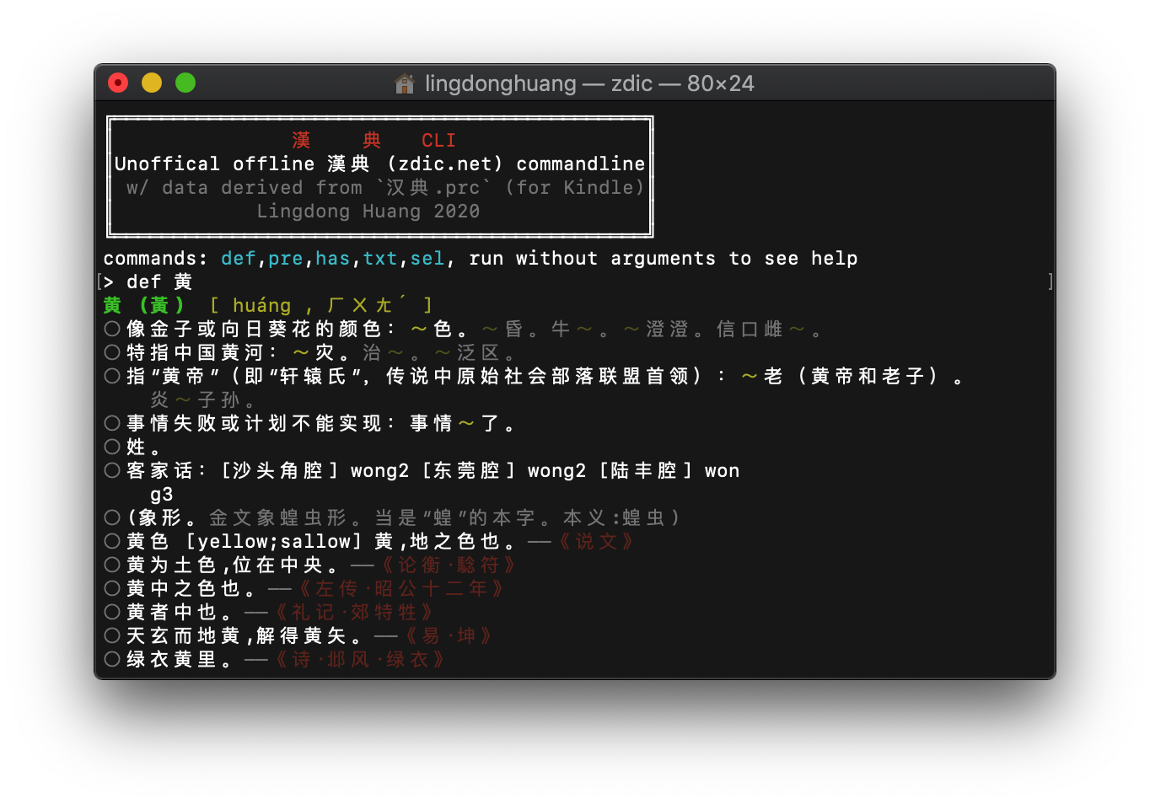1150x804 pixels.
Task: Click the circle marker beside 绿衣黄里
Action: [x=112, y=659]
